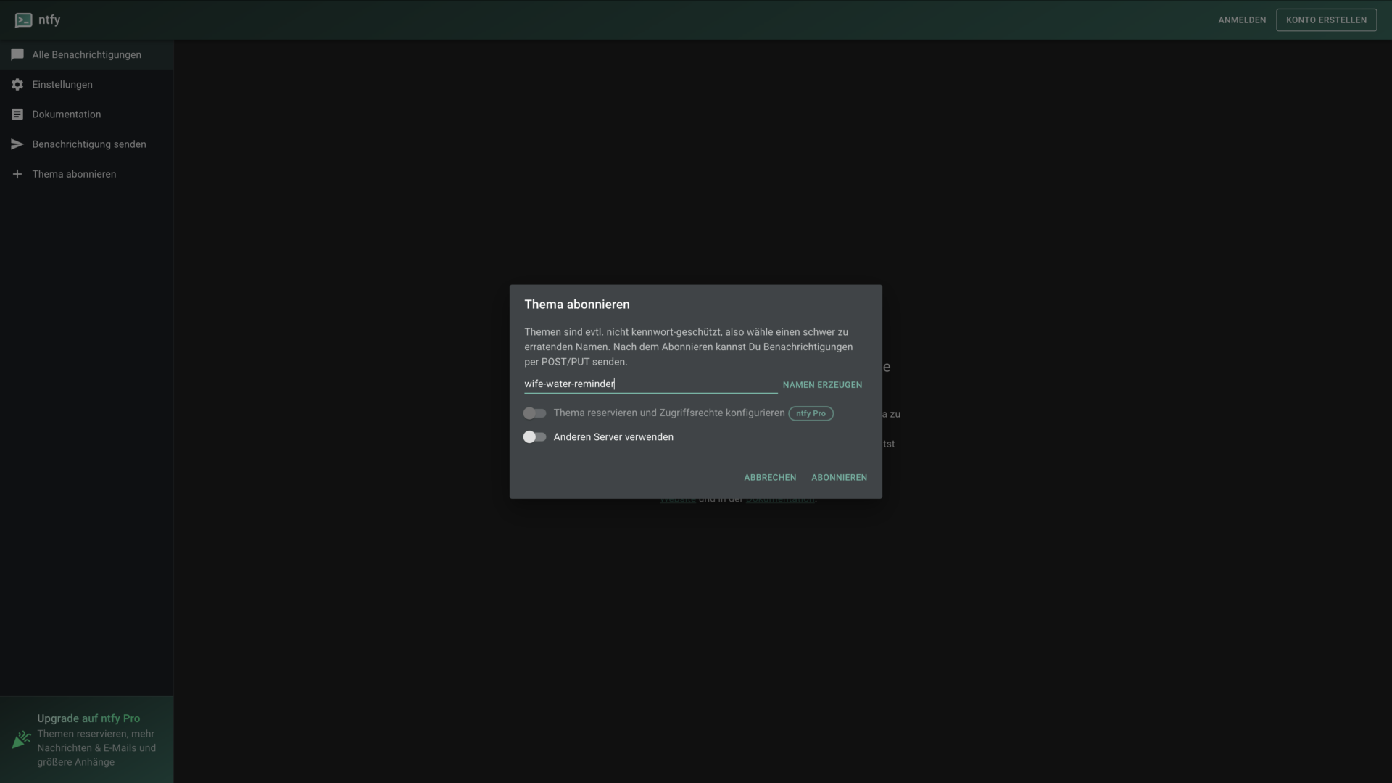Click Namen erzeugen to generate name
The image size is (1392, 783).
coord(822,385)
